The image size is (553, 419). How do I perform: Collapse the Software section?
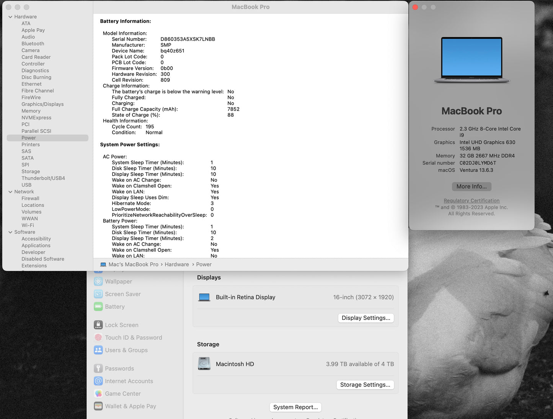[10, 232]
